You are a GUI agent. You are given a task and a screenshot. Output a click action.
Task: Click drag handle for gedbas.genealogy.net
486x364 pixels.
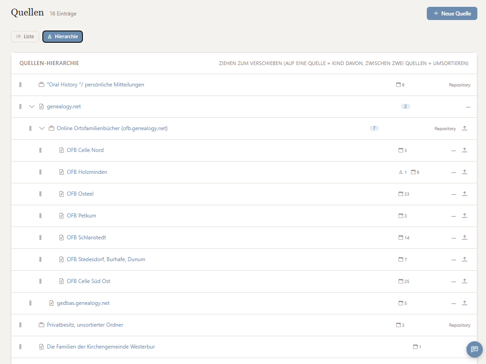31,303
